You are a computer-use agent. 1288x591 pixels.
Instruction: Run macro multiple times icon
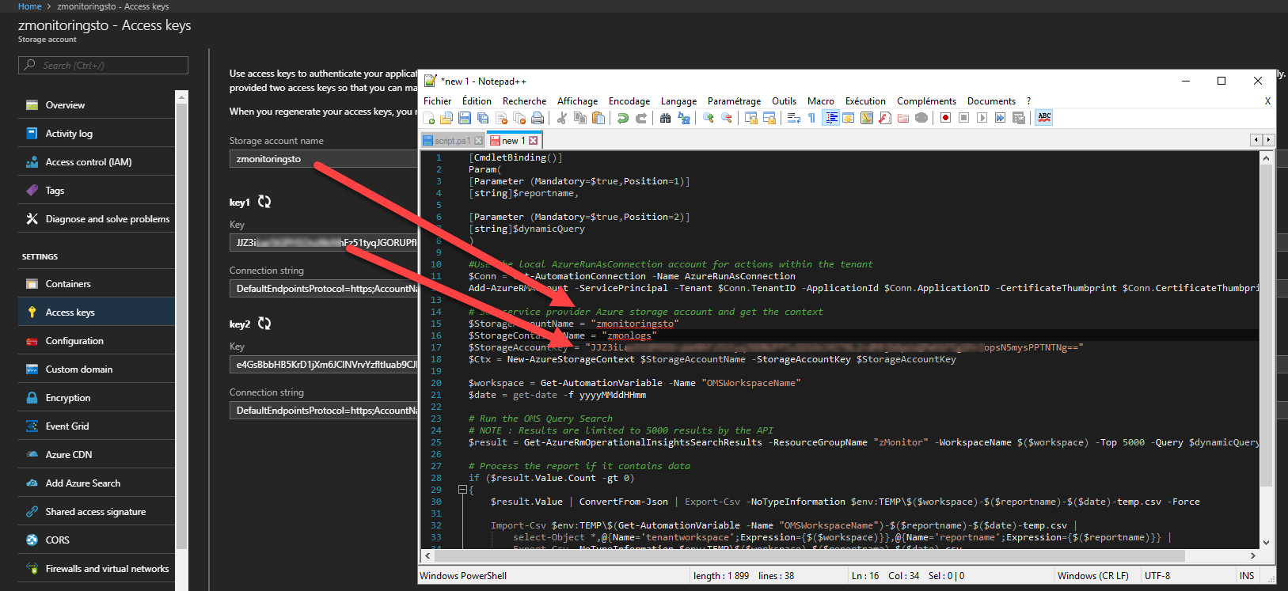[x=1000, y=118]
